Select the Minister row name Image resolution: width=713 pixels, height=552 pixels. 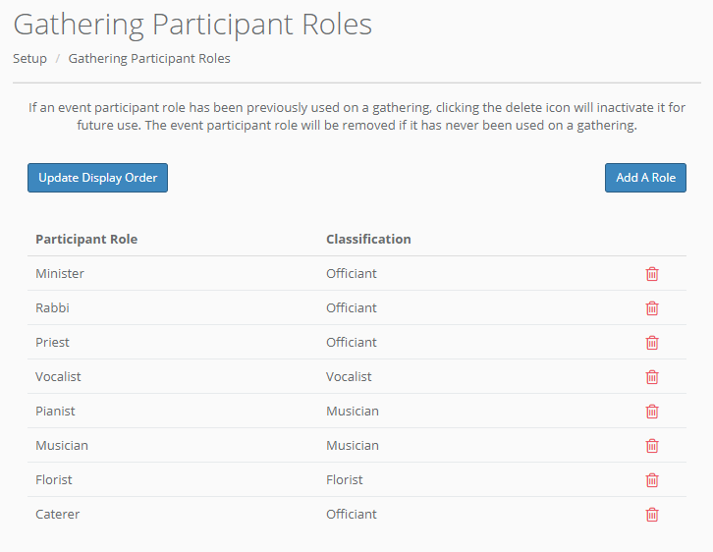60,274
